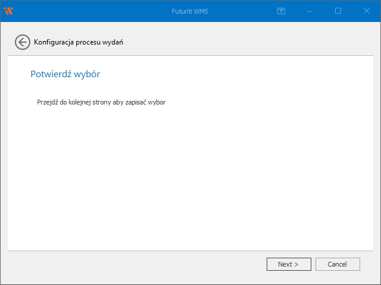Click the "Futuriti WMS" window title text

(x=190, y=11)
